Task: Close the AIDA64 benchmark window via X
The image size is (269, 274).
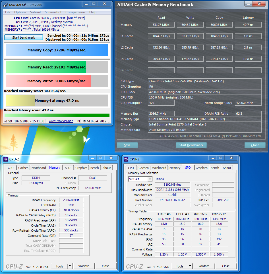Action: 259,4
